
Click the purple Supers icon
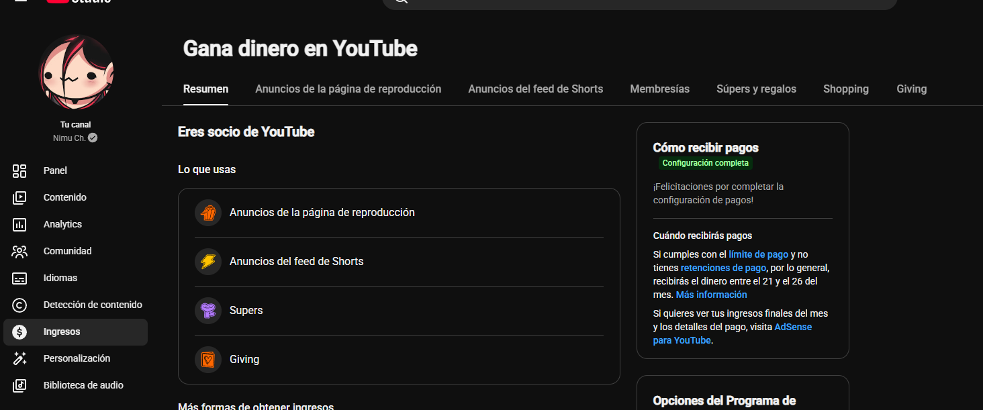208,311
